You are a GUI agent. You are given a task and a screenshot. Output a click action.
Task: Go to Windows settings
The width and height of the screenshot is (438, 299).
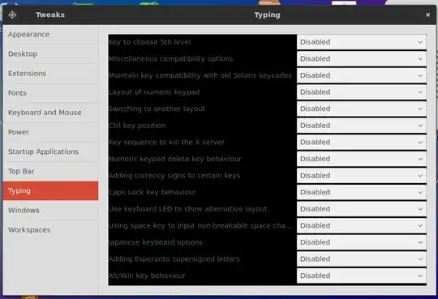[x=50, y=210]
